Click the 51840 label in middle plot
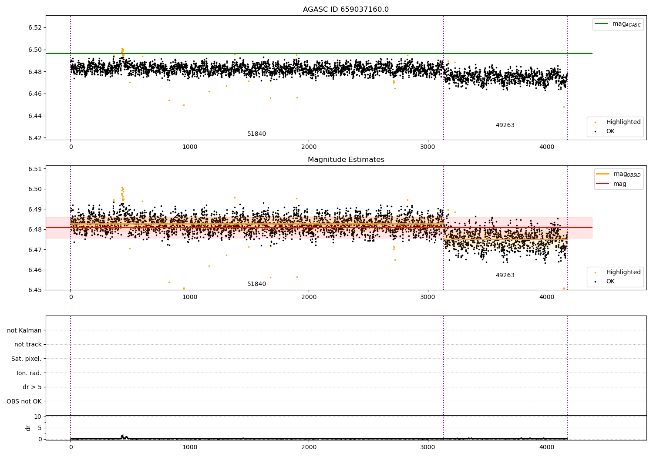Viewport: 653px width, 457px height. 256,284
